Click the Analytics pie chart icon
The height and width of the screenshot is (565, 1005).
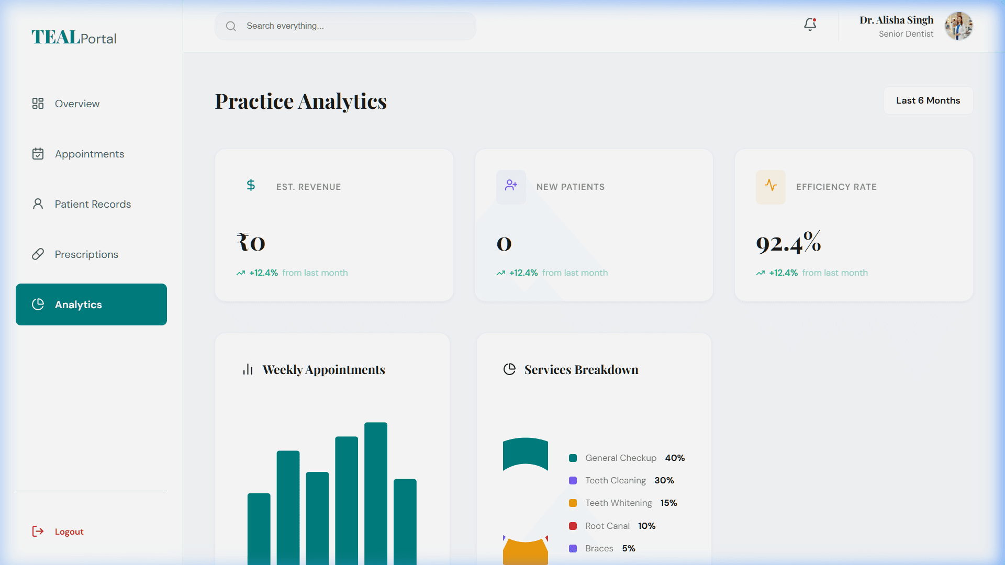pos(38,304)
